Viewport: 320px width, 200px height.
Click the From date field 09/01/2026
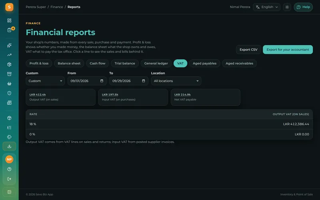point(87,81)
